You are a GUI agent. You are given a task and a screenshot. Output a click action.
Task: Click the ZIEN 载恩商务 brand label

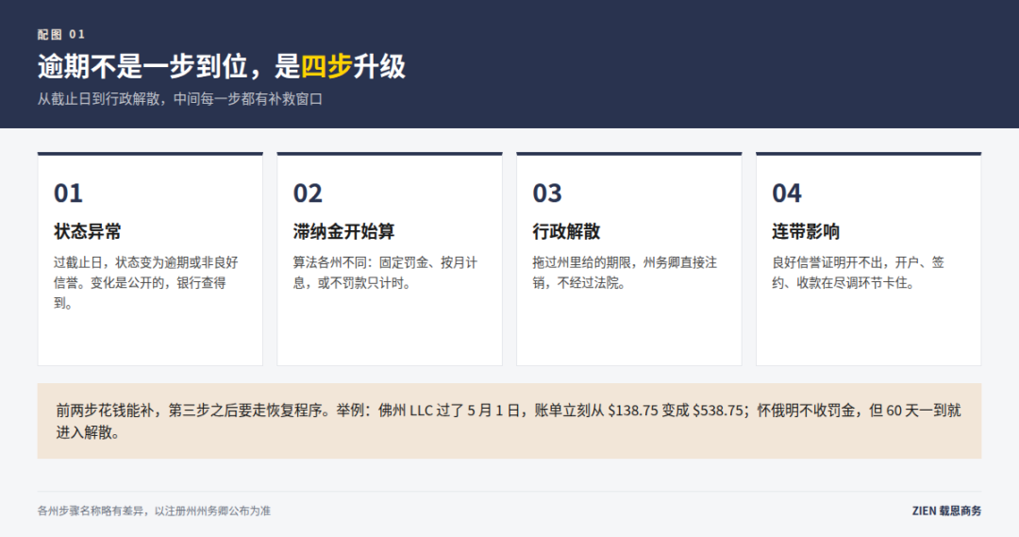click(947, 511)
